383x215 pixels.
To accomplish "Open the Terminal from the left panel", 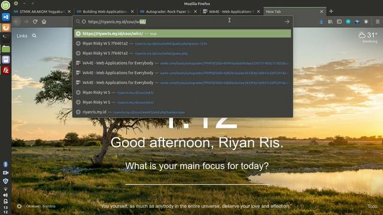I will (x=5, y=38).
